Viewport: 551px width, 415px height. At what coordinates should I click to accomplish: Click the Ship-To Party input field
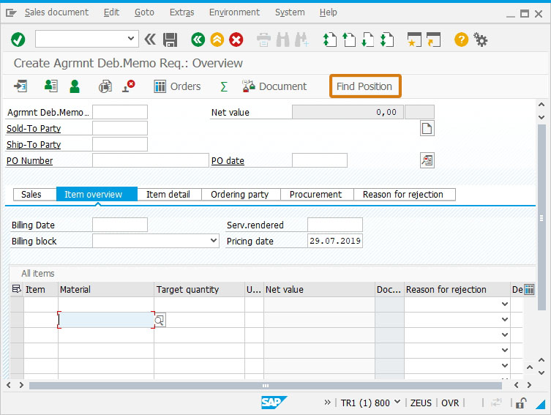[120, 144]
